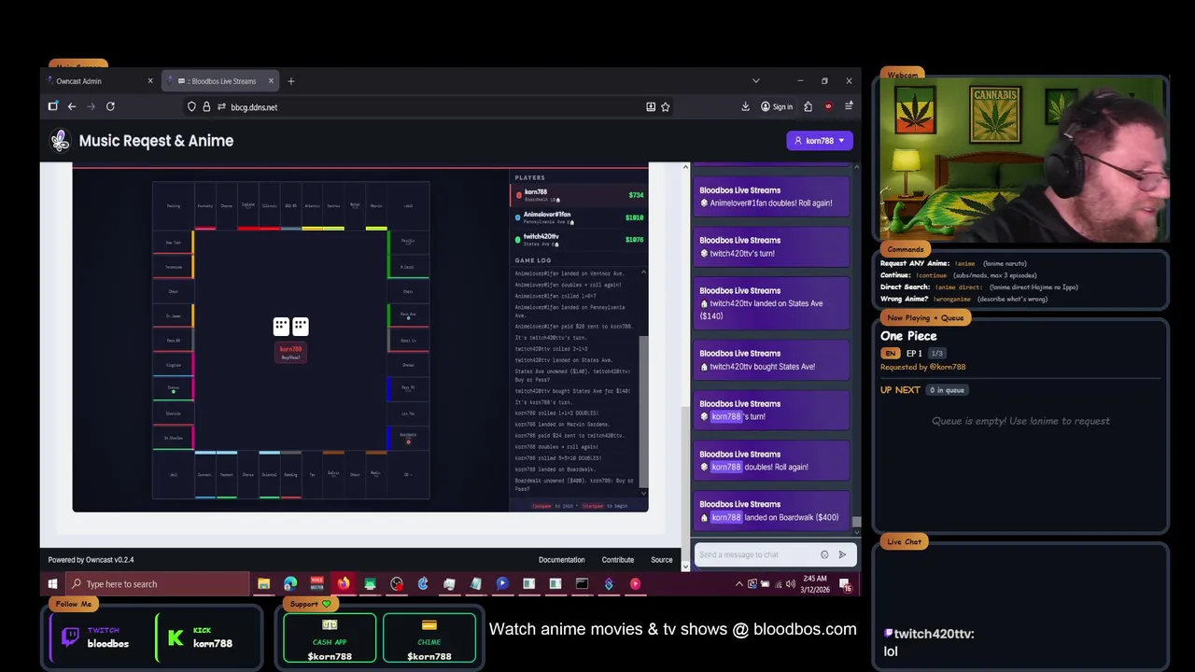Select the Animelover#1fan player row

coord(579,217)
